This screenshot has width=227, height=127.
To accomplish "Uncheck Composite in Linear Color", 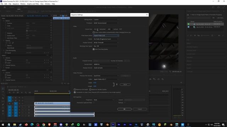I will pyautogui.click(x=75, y=92).
